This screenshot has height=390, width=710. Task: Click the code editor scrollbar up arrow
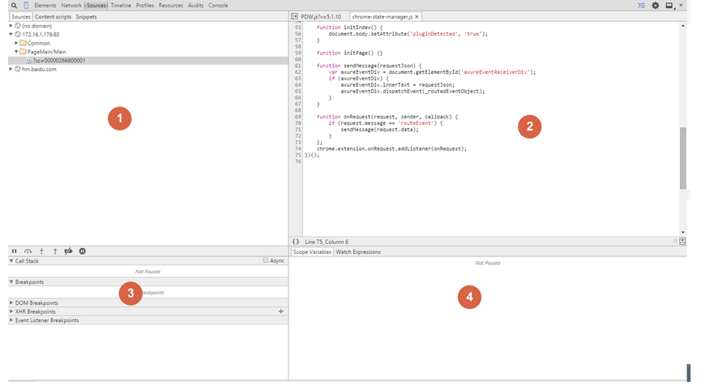point(682,26)
